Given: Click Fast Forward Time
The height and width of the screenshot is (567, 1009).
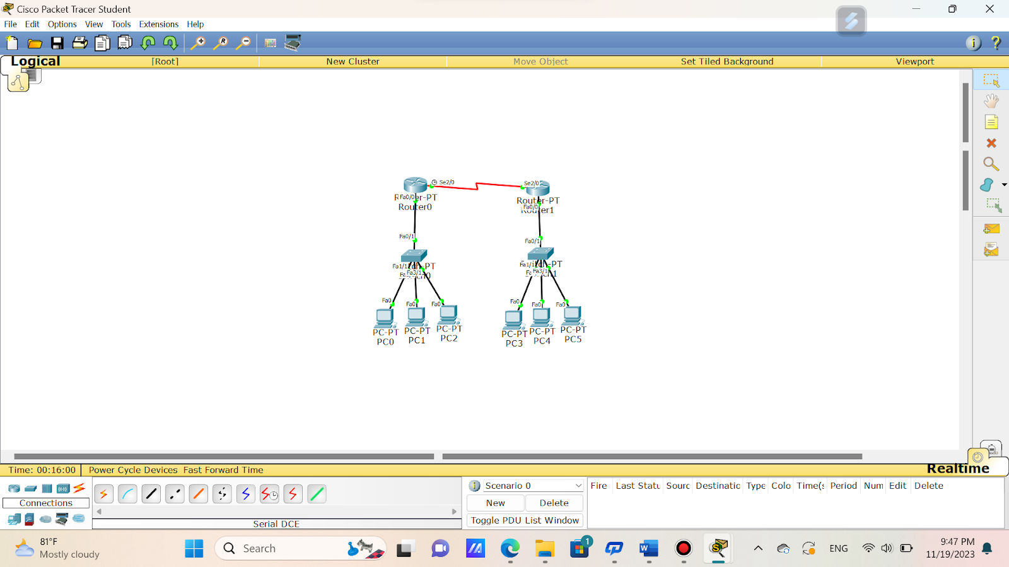Looking at the screenshot, I should click(223, 470).
